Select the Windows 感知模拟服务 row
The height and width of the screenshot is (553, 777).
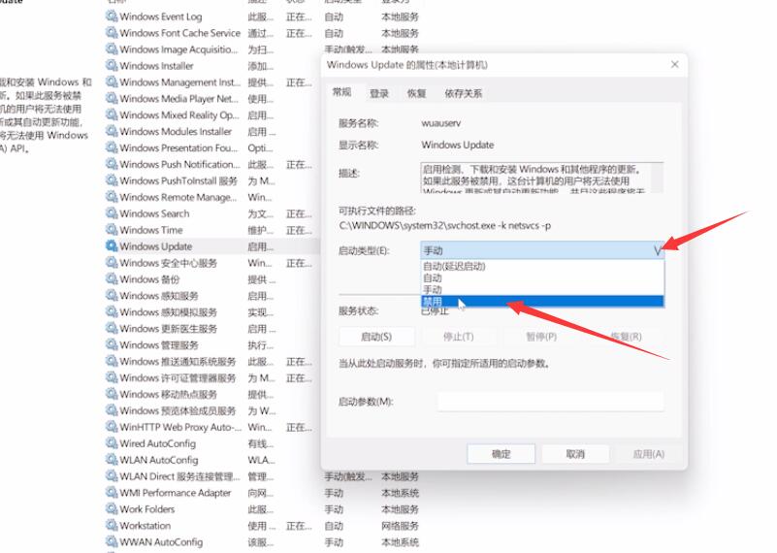coord(210,311)
